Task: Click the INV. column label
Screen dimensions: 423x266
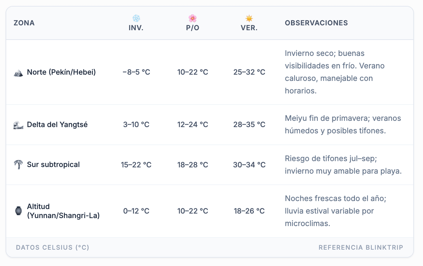Action: pos(136,28)
